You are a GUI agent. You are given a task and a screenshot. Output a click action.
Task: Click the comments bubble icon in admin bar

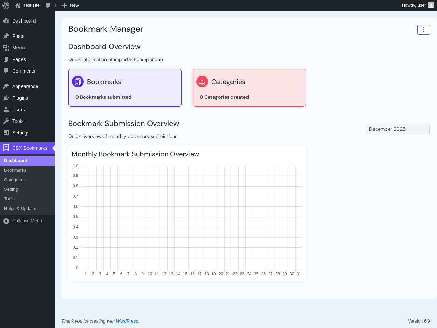[48, 5]
